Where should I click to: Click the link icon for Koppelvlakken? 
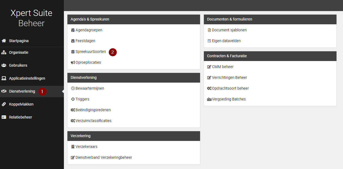point(4,104)
